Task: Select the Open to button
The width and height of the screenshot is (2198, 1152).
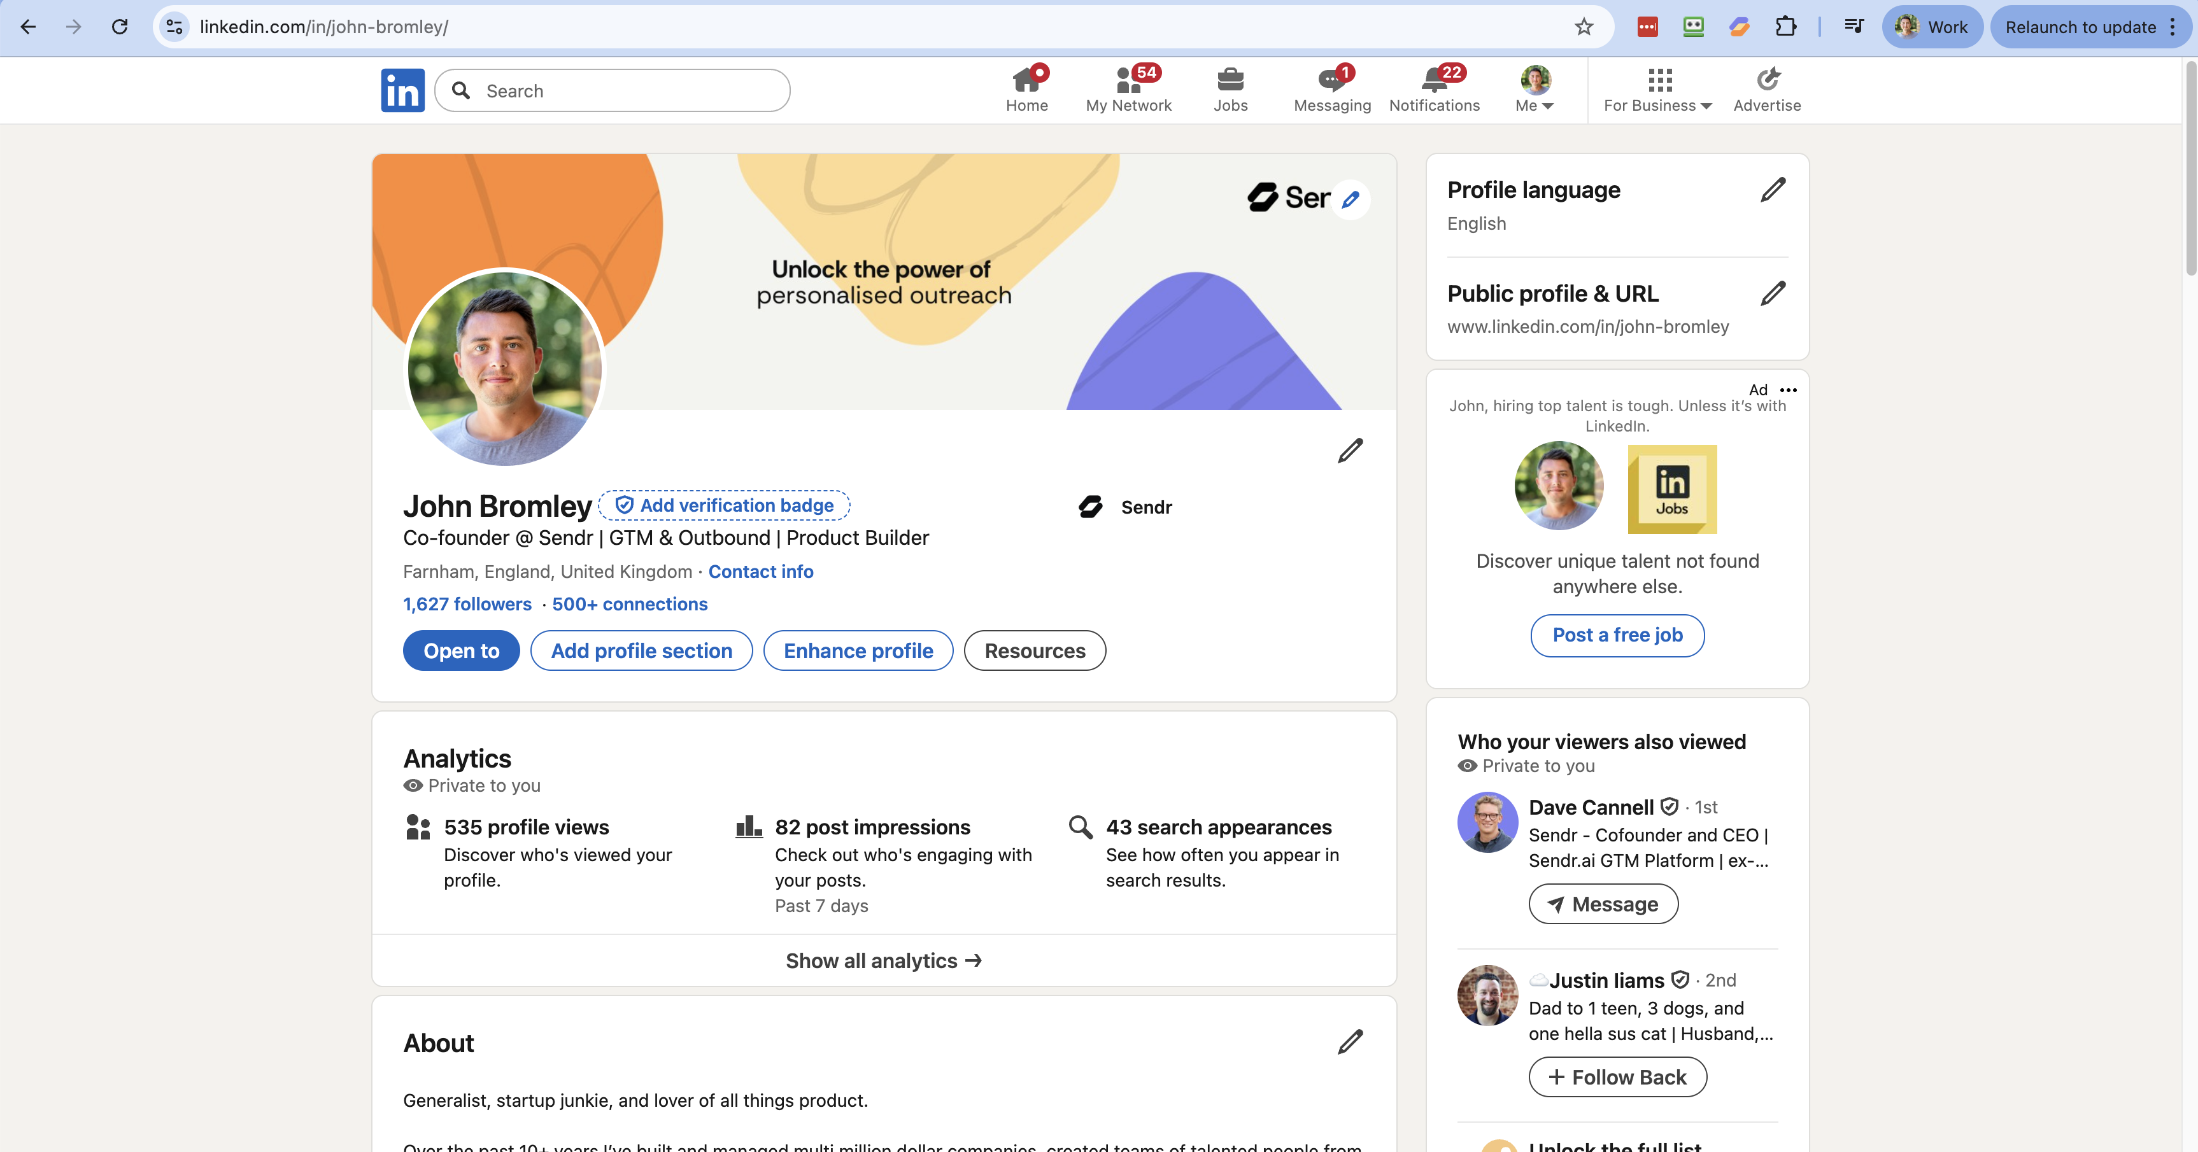Action: click(x=460, y=650)
